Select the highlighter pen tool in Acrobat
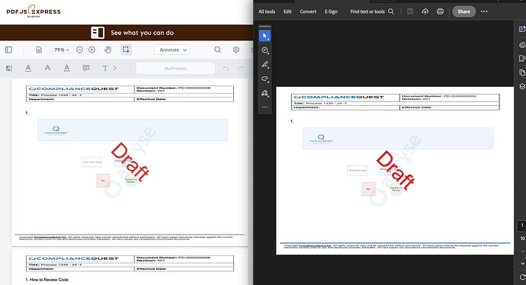 265,64
